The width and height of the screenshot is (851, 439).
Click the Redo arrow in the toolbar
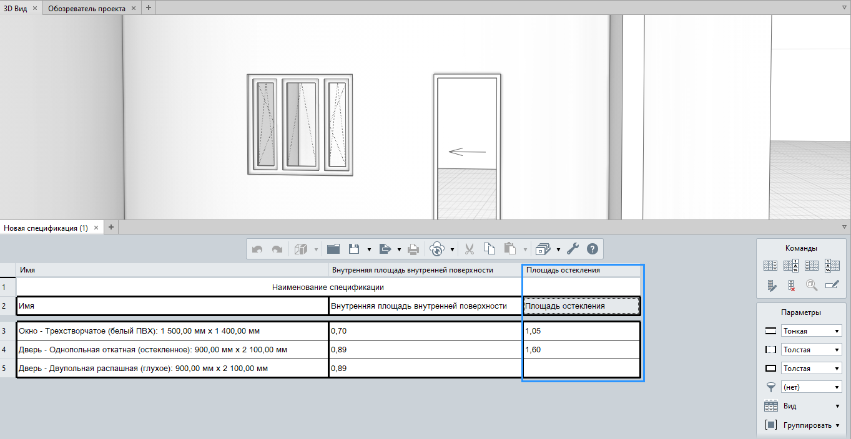tap(277, 249)
